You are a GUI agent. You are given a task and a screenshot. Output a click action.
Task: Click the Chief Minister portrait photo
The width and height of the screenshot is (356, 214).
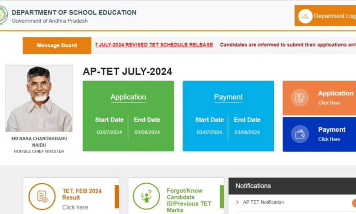tap(39, 98)
